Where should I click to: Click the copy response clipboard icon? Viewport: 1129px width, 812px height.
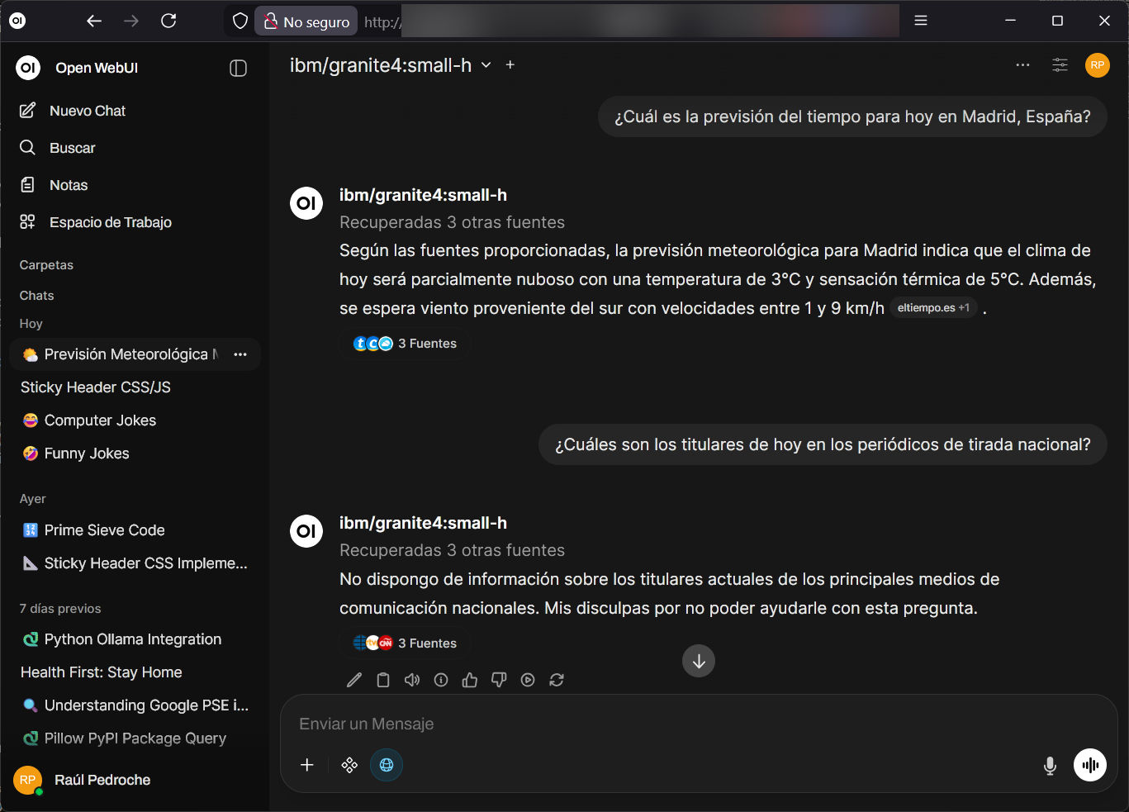[383, 680]
